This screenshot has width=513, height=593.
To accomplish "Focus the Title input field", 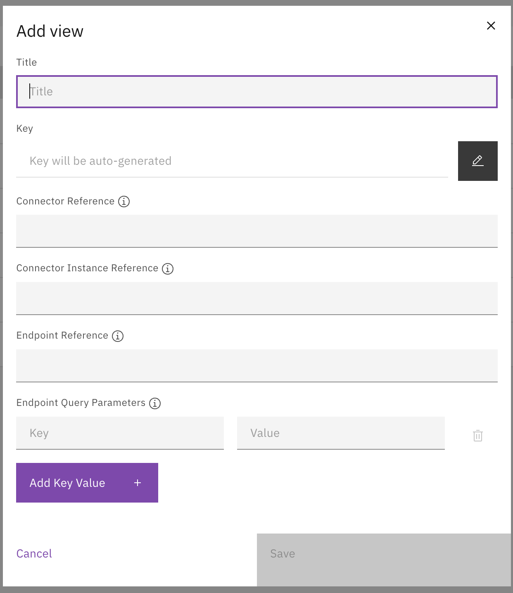I will point(256,91).
